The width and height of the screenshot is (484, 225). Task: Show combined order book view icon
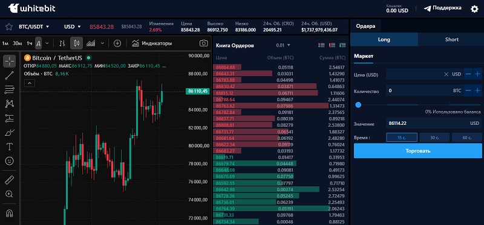pos(321,45)
